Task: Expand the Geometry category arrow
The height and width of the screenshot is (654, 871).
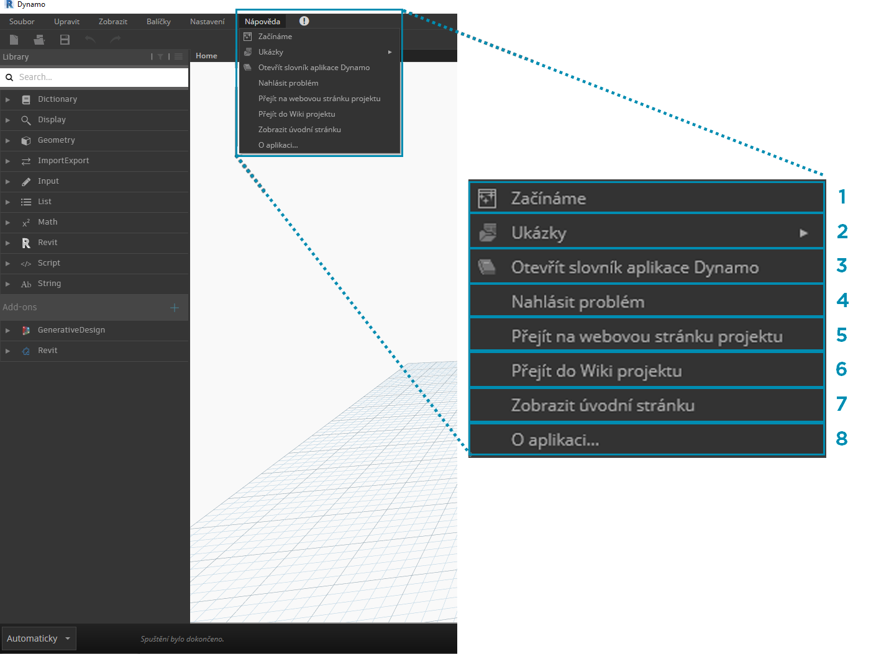Action: [7, 140]
